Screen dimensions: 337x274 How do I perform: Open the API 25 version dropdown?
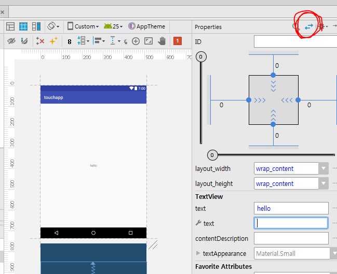pyautogui.click(x=113, y=26)
